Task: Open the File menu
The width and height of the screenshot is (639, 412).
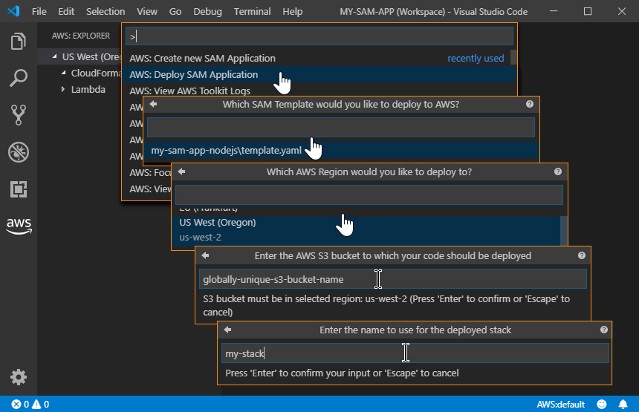Action: click(39, 11)
